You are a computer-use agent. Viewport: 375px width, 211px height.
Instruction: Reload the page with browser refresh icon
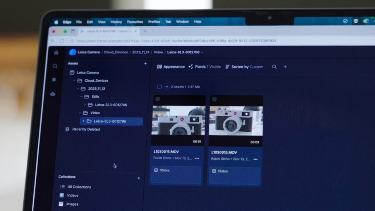[x=62, y=41]
